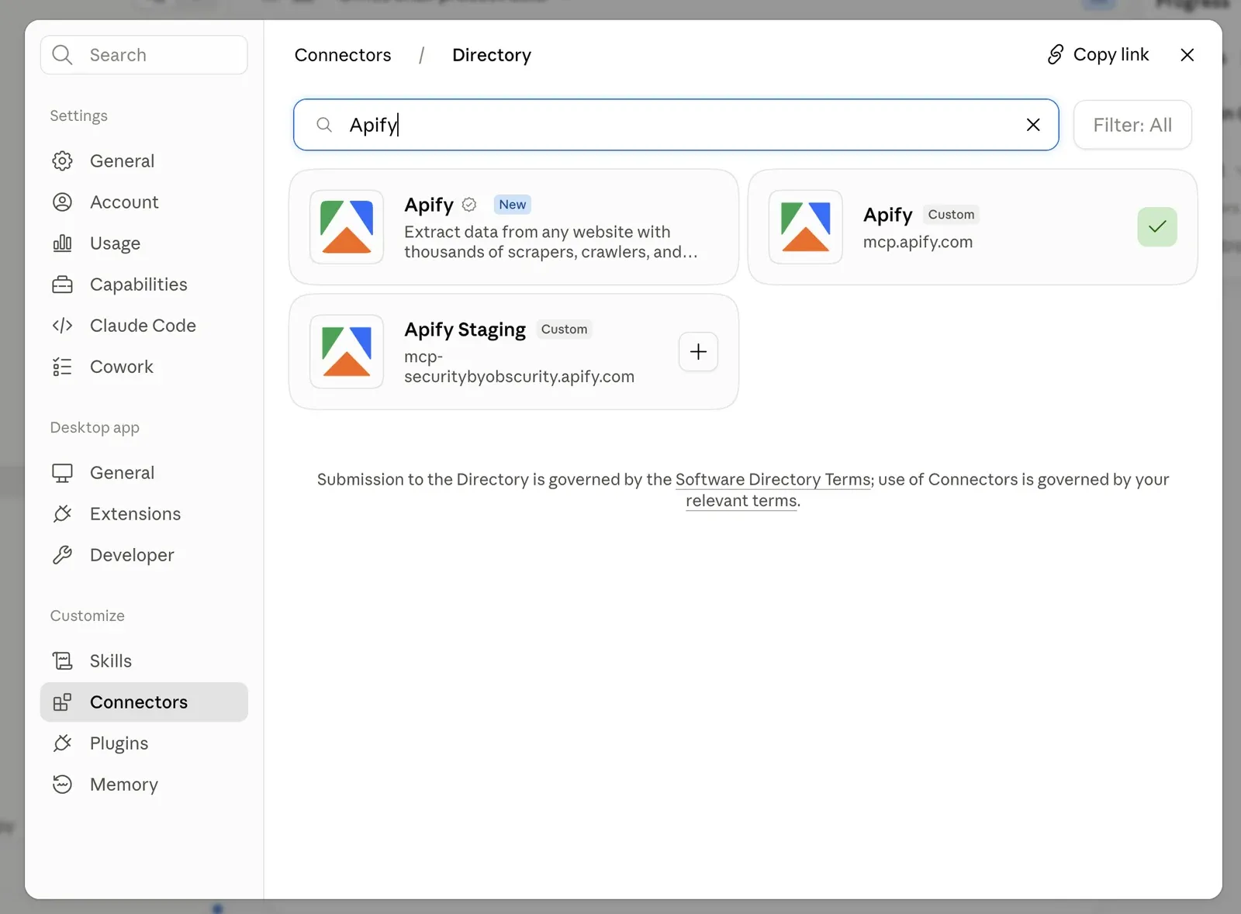This screenshot has width=1241, height=914.
Task: Open the Apify New connector card
Action: [x=513, y=227]
